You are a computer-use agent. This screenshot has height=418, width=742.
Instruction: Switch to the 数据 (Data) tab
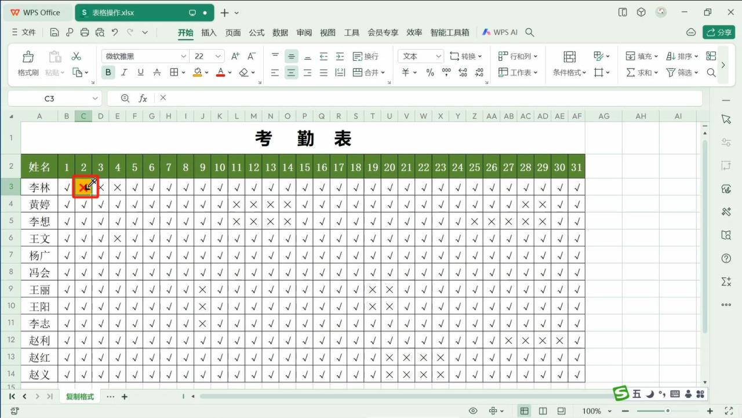pos(281,32)
